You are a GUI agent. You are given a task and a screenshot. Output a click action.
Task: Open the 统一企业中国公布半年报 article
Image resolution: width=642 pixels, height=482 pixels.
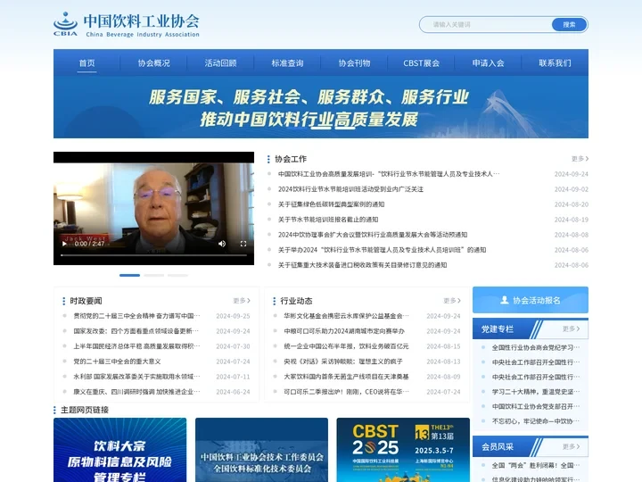coord(346,346)
